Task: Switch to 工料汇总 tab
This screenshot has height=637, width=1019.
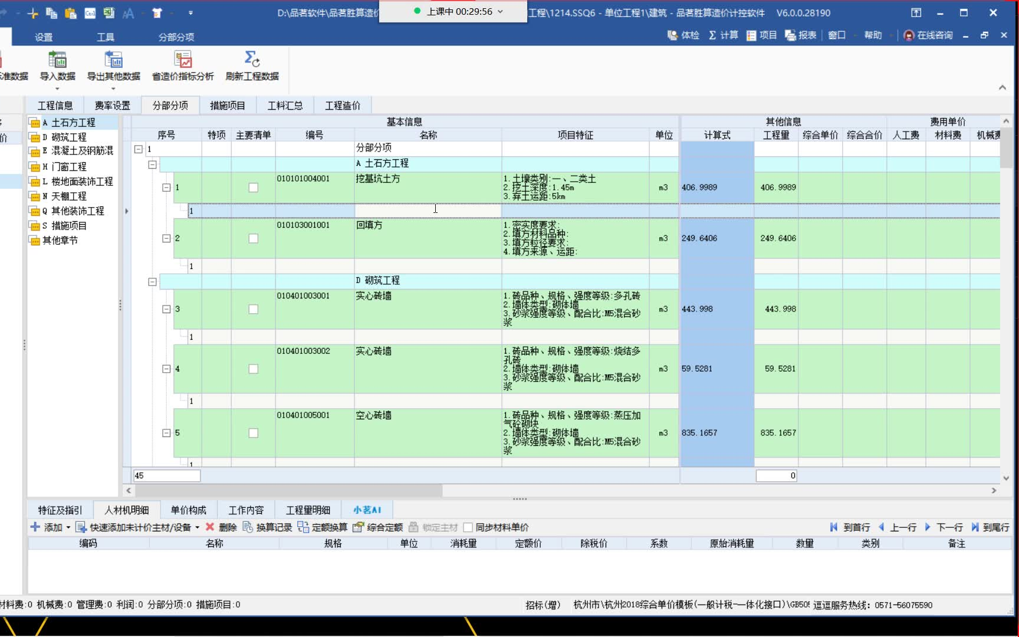Action: (285, 105)
